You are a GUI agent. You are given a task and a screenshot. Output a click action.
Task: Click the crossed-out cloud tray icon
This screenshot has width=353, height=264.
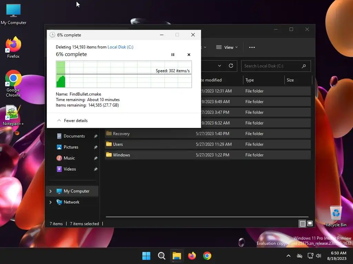[300, 256]
